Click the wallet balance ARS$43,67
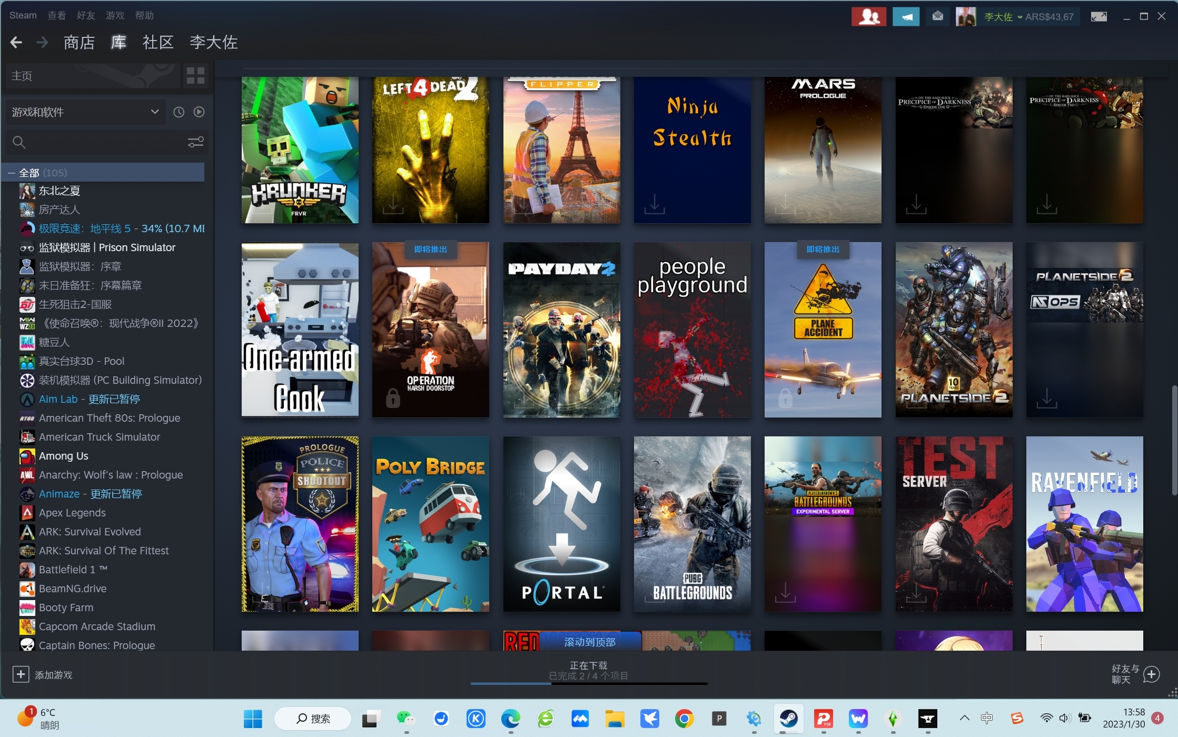 click(1049, 17)
